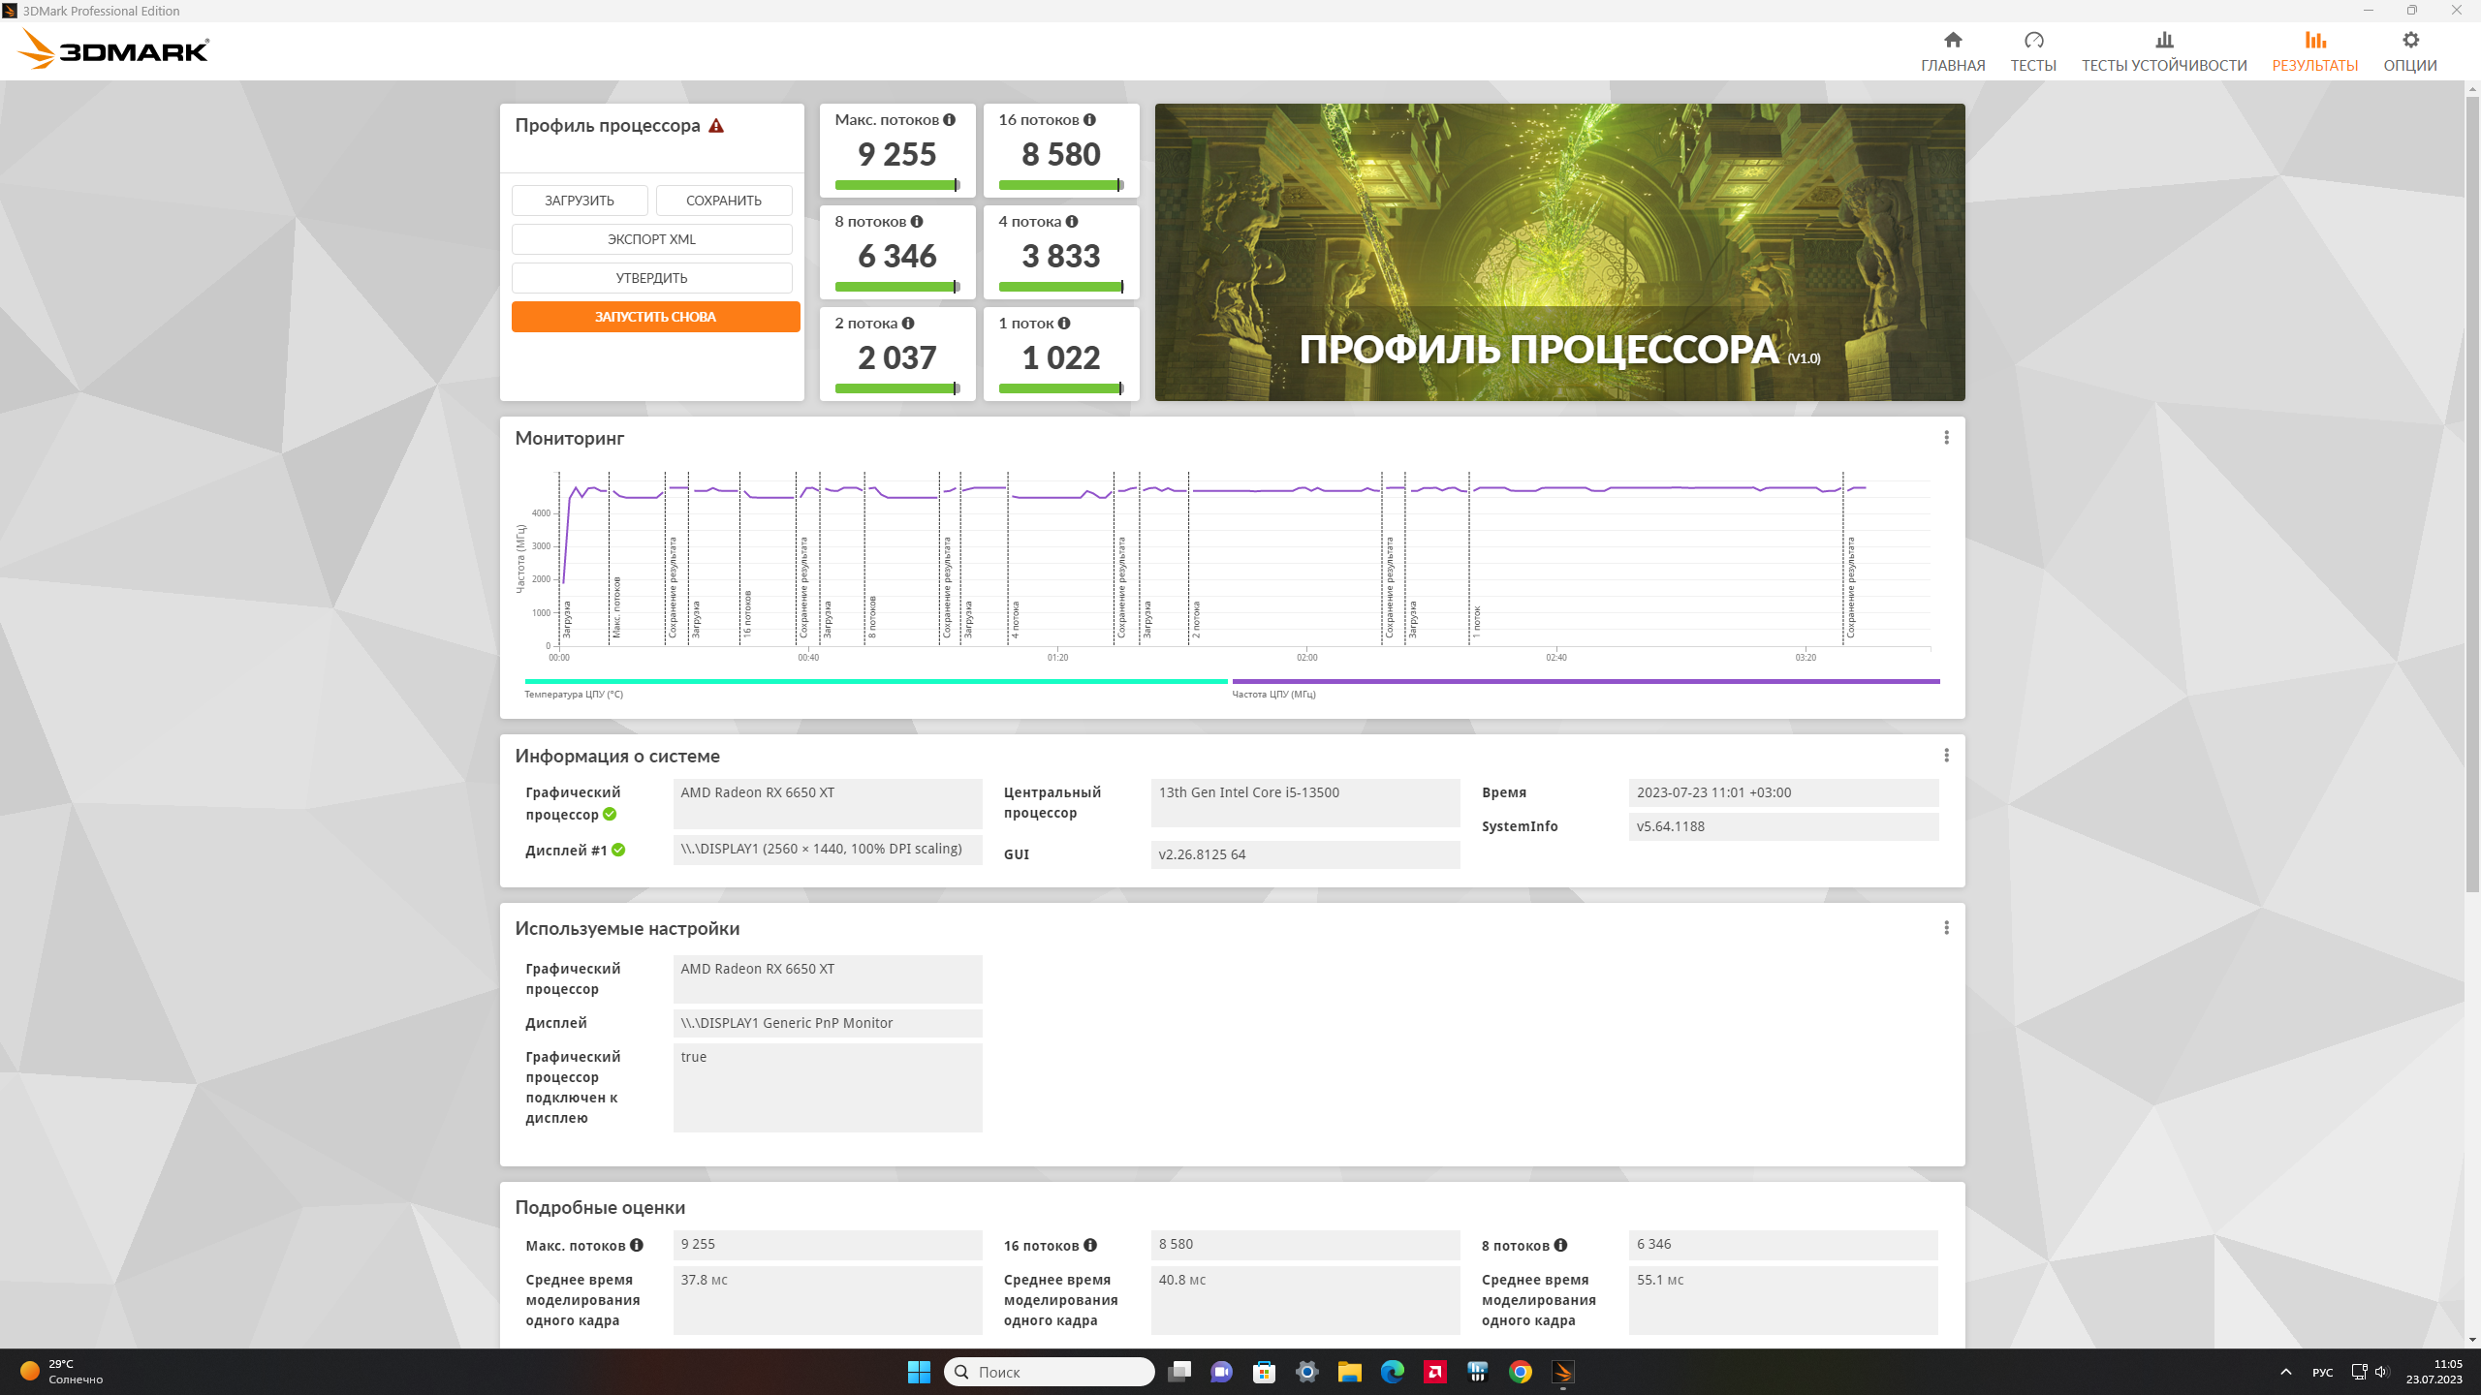Click info icon beside Макс. потоков score
This screenshot has width=2481, height=1395.
[949, 120]
